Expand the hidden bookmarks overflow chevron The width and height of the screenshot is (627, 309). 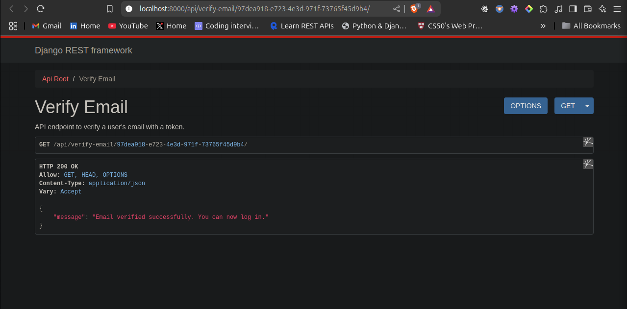(543, 26)
